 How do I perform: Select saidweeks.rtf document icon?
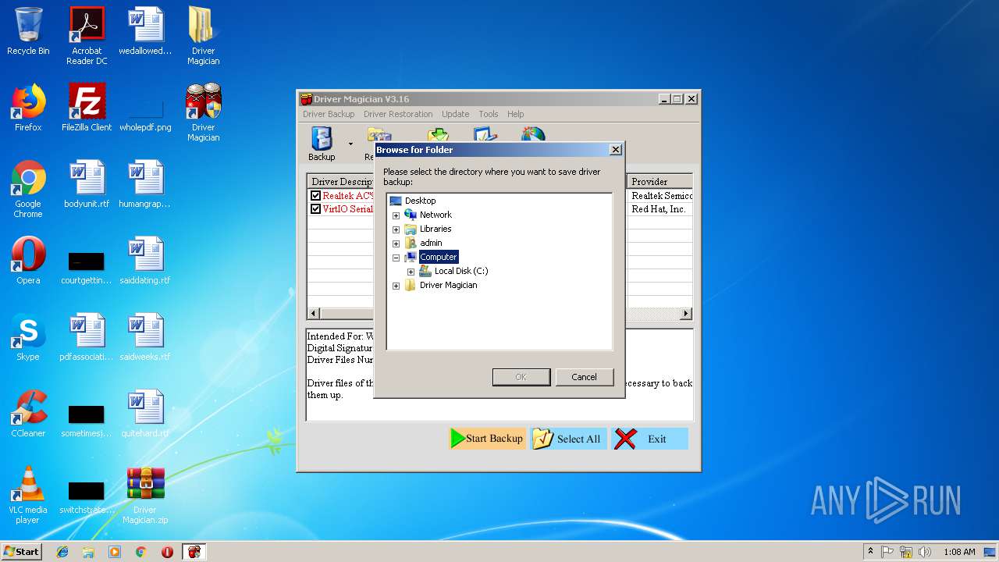[145, 337]
